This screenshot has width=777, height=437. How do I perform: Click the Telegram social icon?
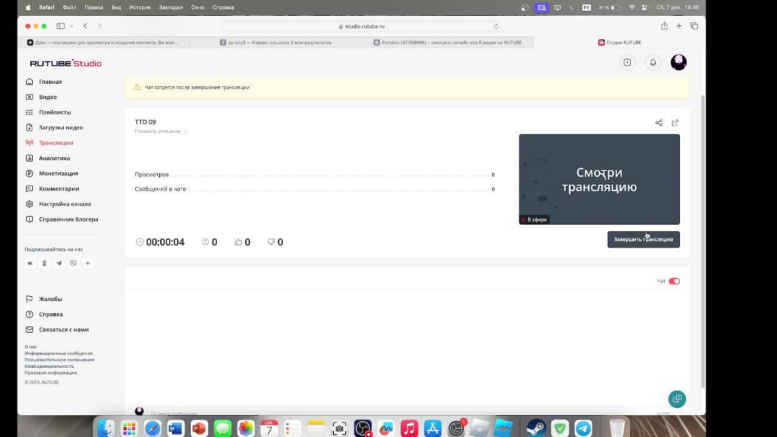[59, 263]
